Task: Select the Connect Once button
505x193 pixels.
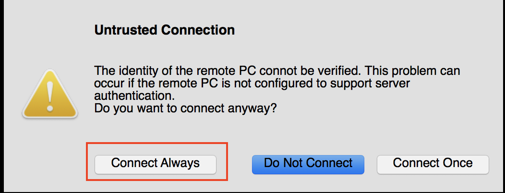Action: tap(433, 165)
